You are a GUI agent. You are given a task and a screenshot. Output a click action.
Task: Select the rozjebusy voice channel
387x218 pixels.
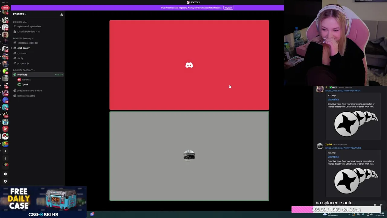[x=38, y=74]
